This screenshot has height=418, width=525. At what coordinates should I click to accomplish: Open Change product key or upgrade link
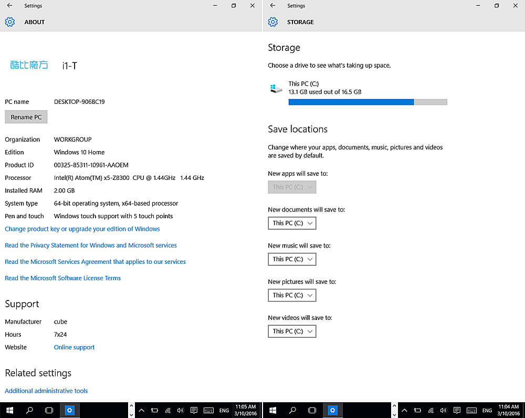pos(82,229)
